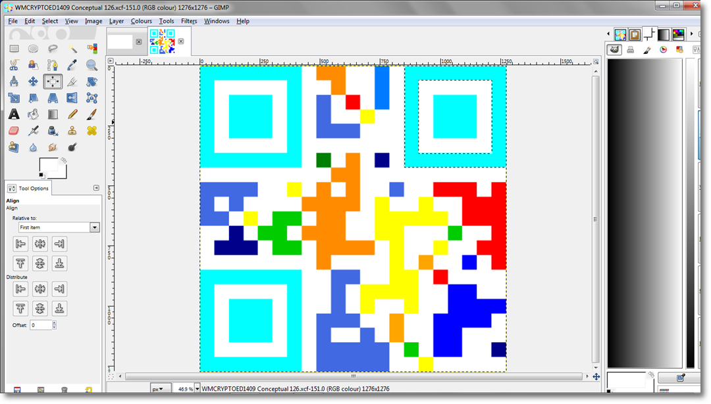Open the Filters menu
Image resolution: width=711 pixels, height=404 pixels.
[x=189, y=21]
